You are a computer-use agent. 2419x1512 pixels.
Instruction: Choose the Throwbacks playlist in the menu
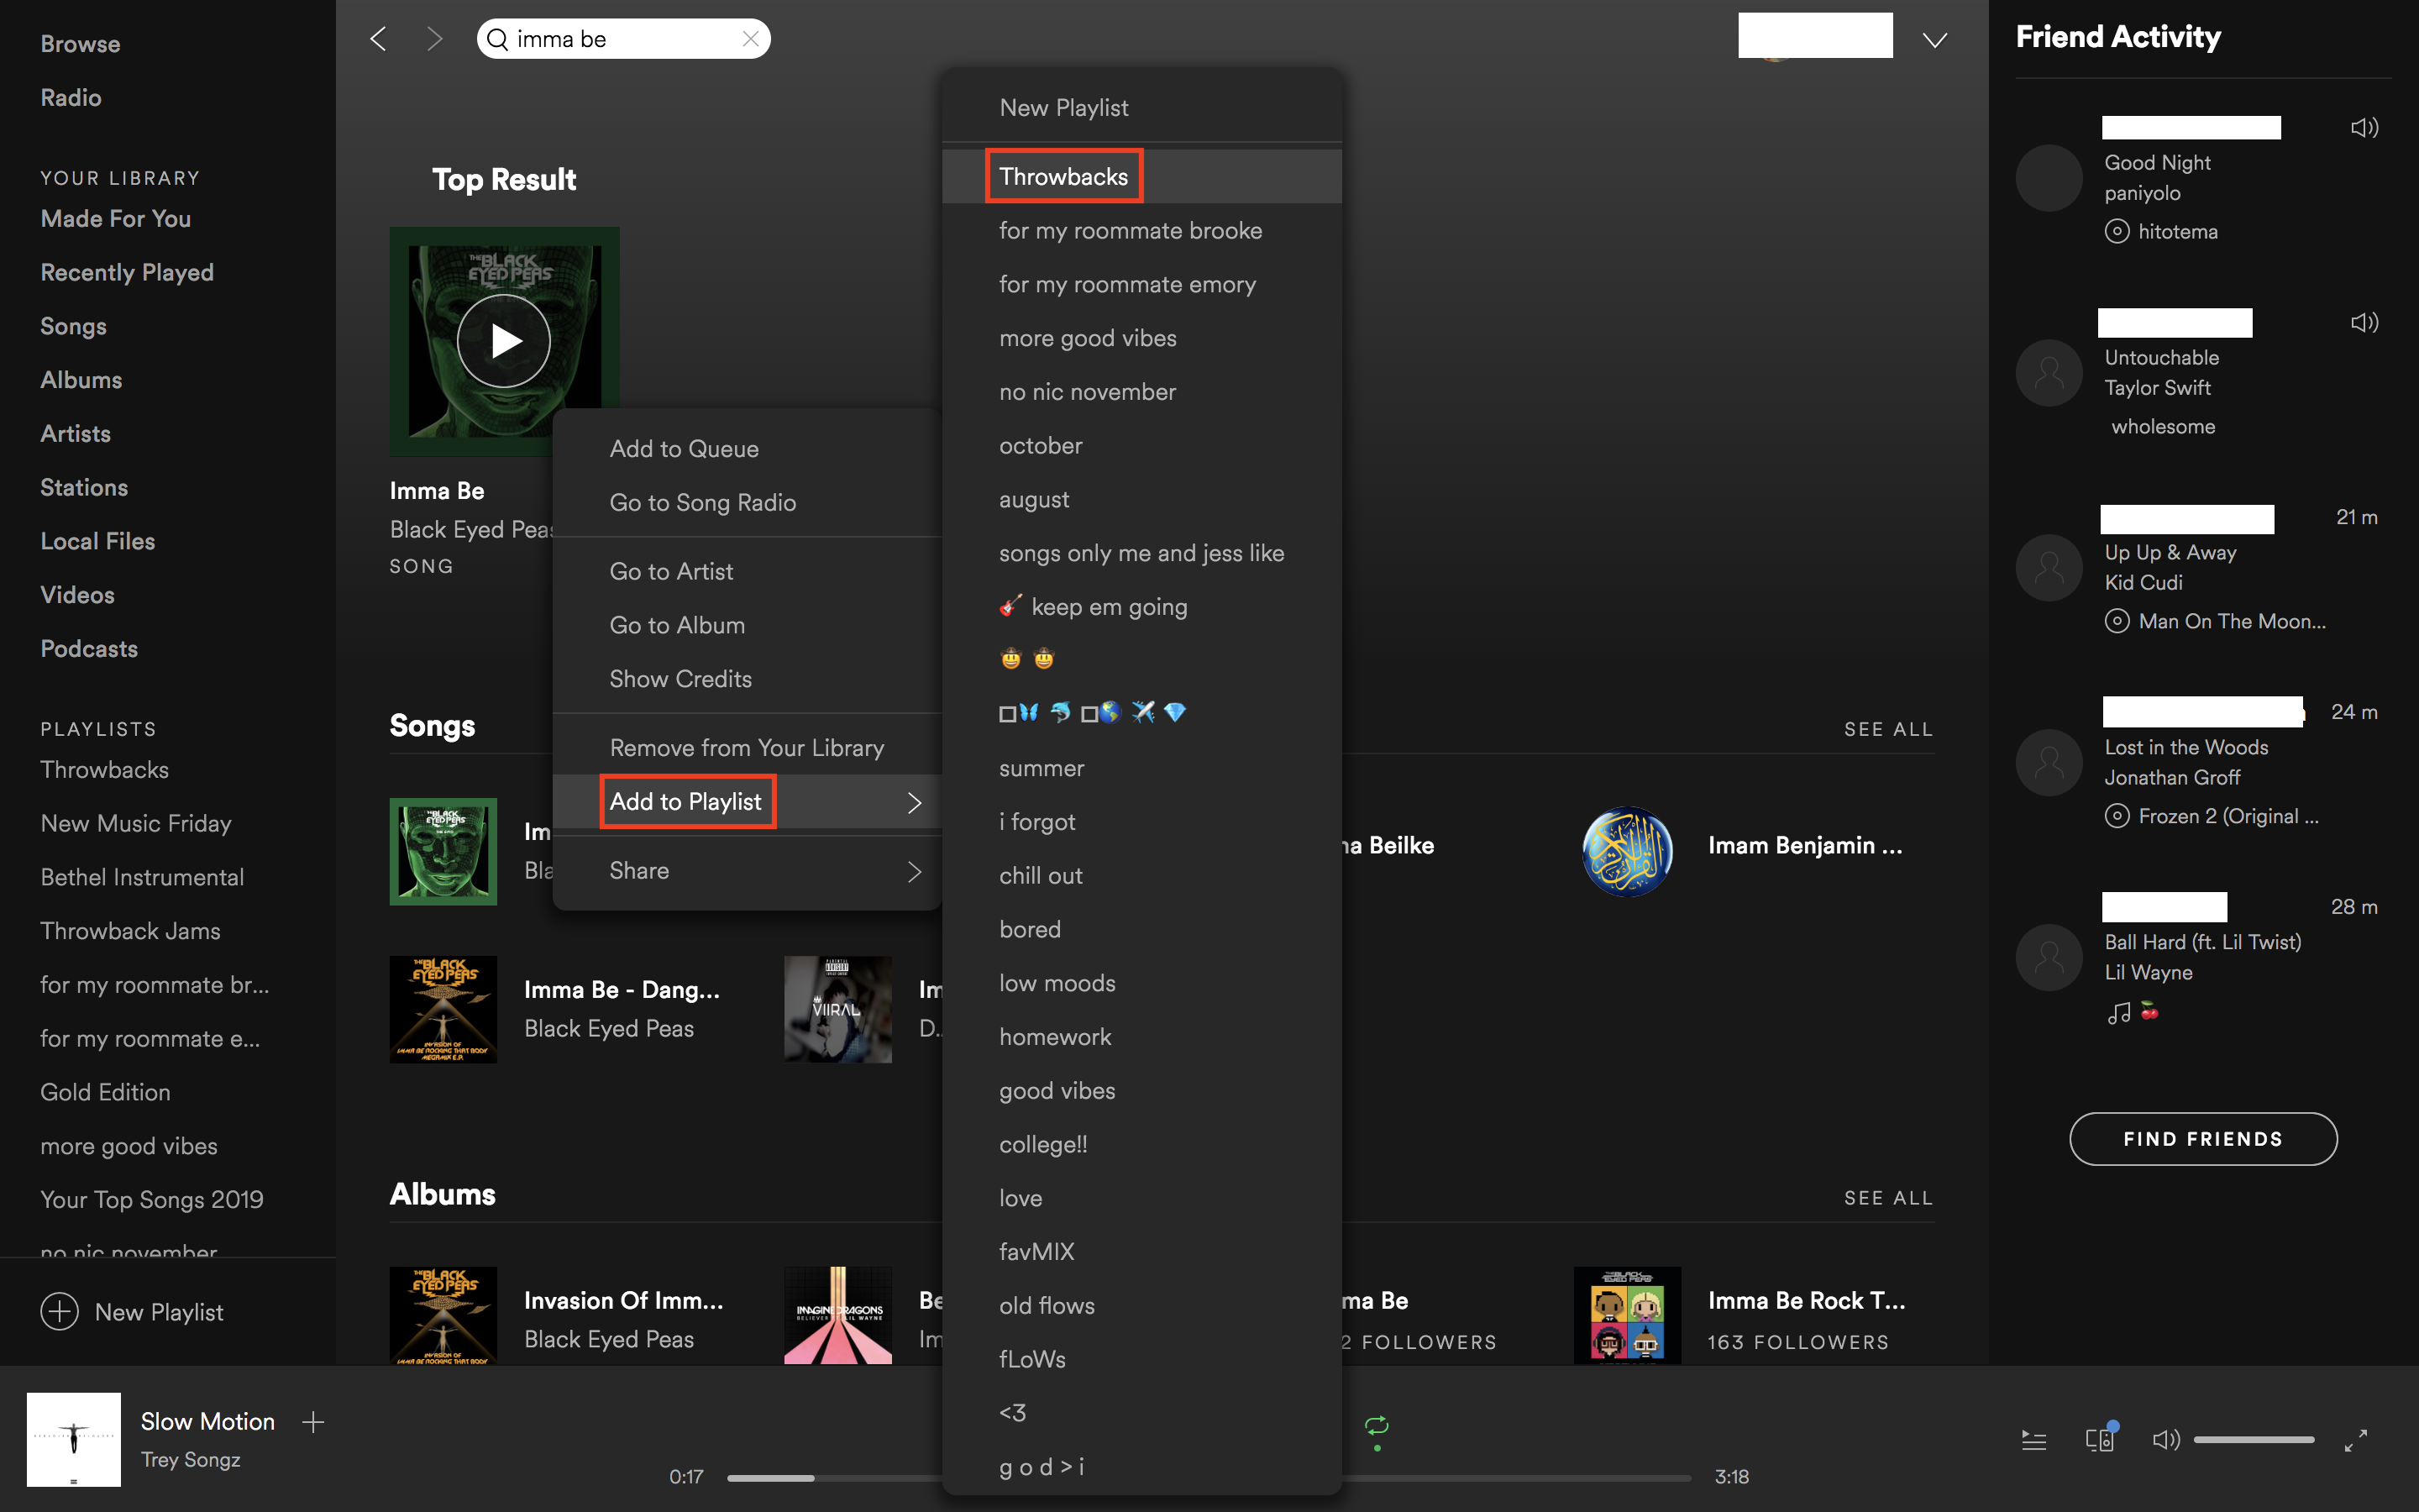coord(1063,176)
